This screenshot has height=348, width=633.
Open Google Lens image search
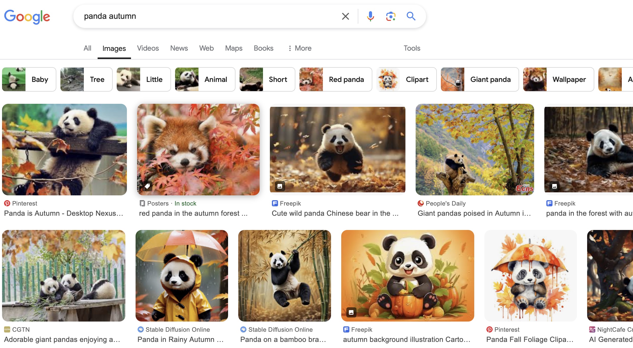coord(390,16)
